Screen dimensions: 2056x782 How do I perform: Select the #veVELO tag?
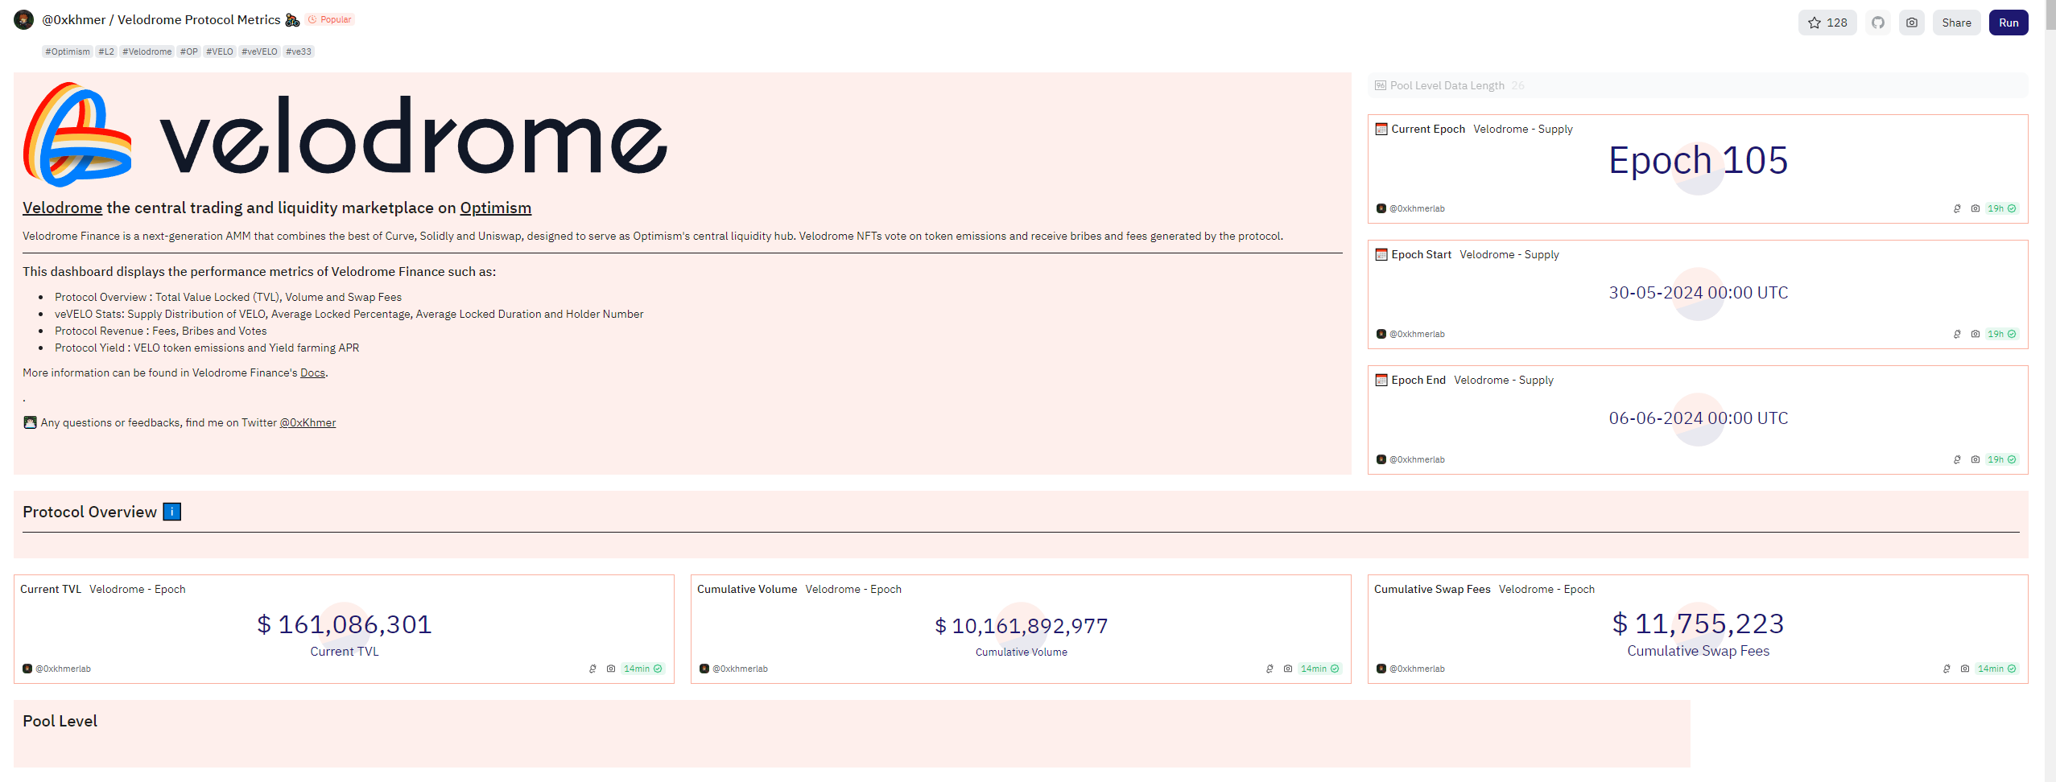(x=259, y=51)
